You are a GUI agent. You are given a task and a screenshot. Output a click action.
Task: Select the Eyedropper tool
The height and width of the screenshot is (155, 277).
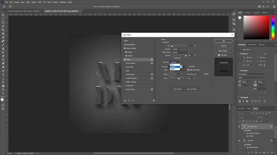pos(3,37)
